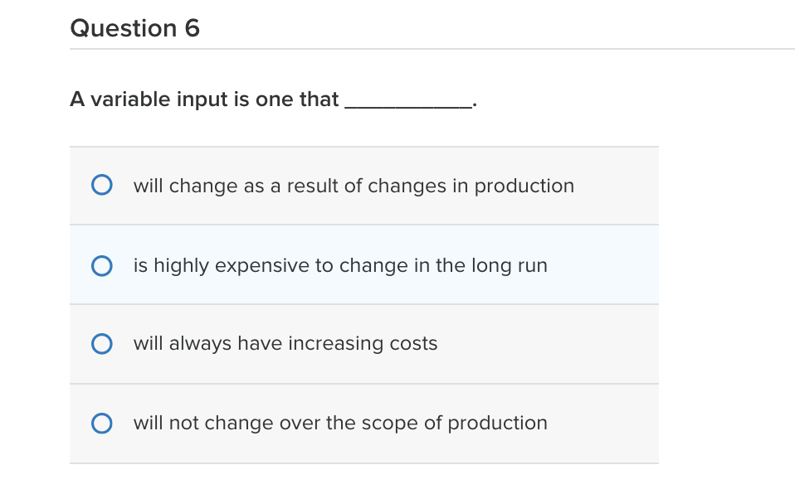The width and height of the screenshot is (795, 494).
Task: Click the question text "A variable input is one that"
Action: click(204, 99)
